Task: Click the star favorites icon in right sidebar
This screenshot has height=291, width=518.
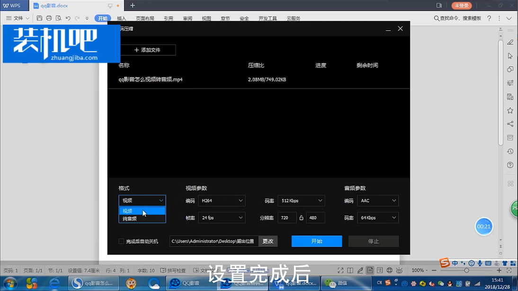Action: (x=510, y=110)
